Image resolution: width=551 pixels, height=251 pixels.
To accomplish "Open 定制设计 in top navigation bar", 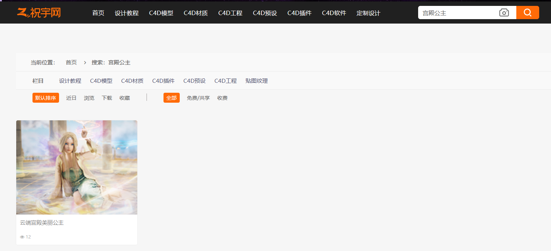I will pyautogui.click(x=368, y=13).
